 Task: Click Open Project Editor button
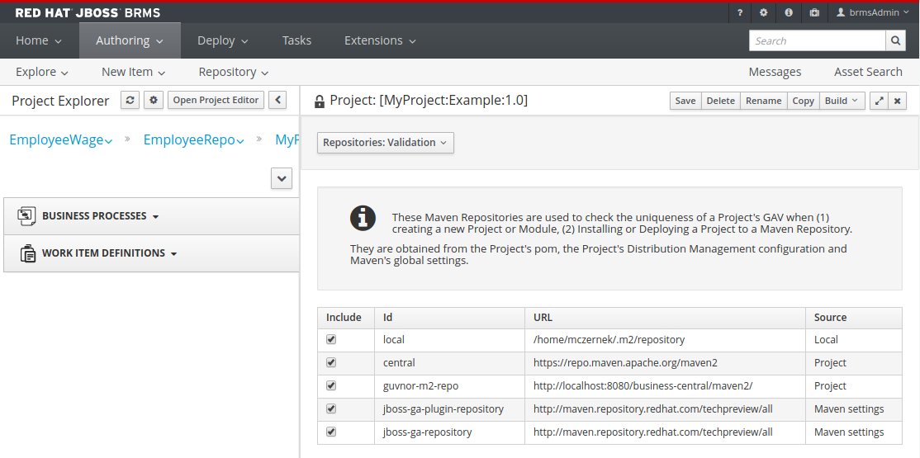[x=216, y=101]
